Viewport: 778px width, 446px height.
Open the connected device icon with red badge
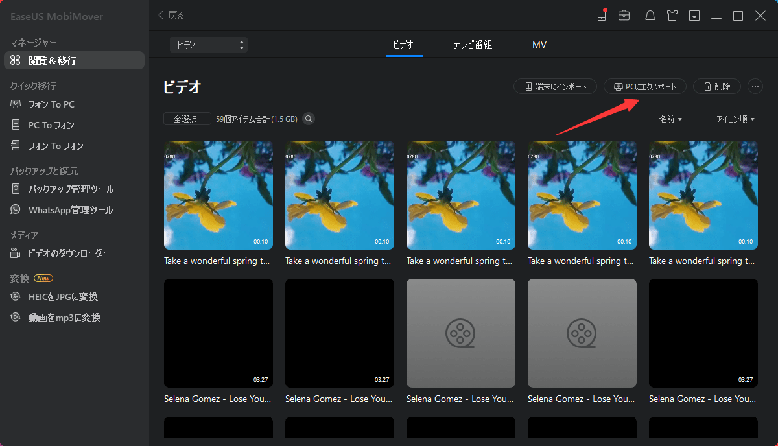[x=602, y=15]
